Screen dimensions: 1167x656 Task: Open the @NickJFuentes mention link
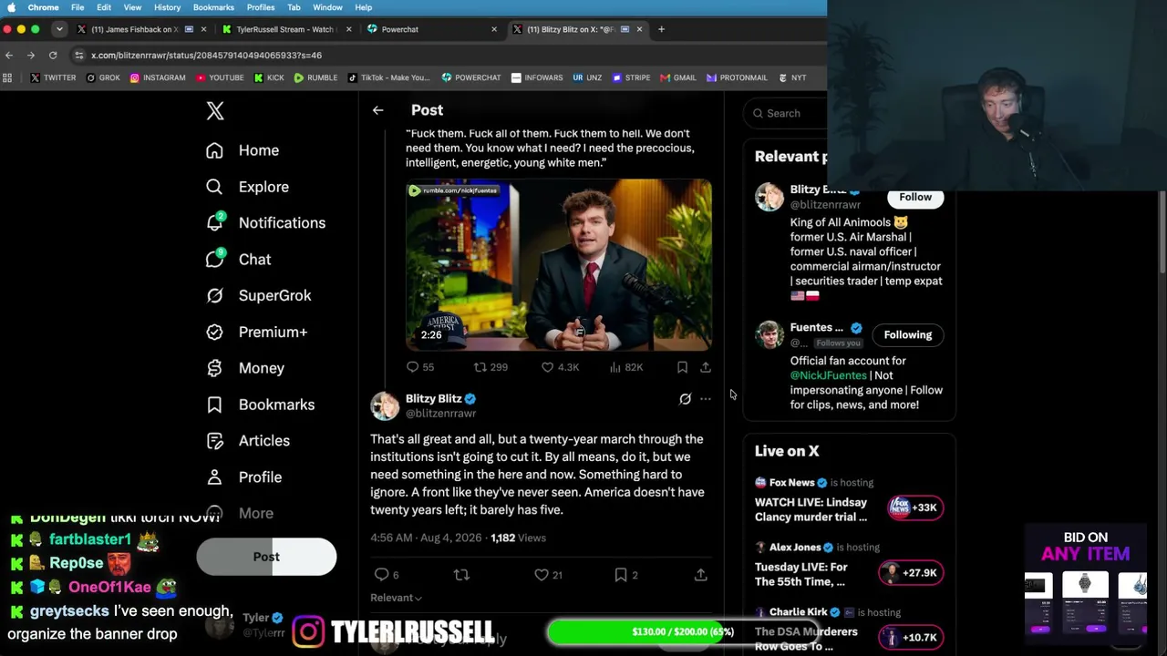click(829, 375)
